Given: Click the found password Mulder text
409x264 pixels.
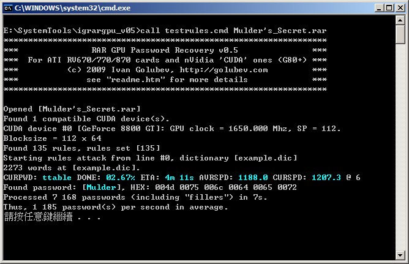Looking at the screenshot, I should point(101,187).
